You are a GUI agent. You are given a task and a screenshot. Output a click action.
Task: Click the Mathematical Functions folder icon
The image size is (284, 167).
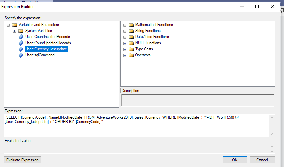coord(131,25)
